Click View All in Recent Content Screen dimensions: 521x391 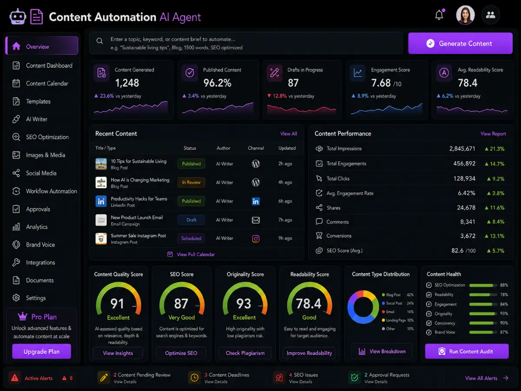click(x=289, y=134)
